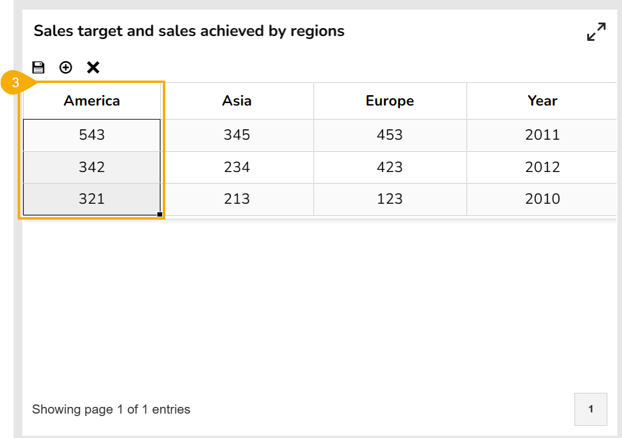Click the add row plus-circle icon
The width and height of the screenshot is (622, 438).
66,67
